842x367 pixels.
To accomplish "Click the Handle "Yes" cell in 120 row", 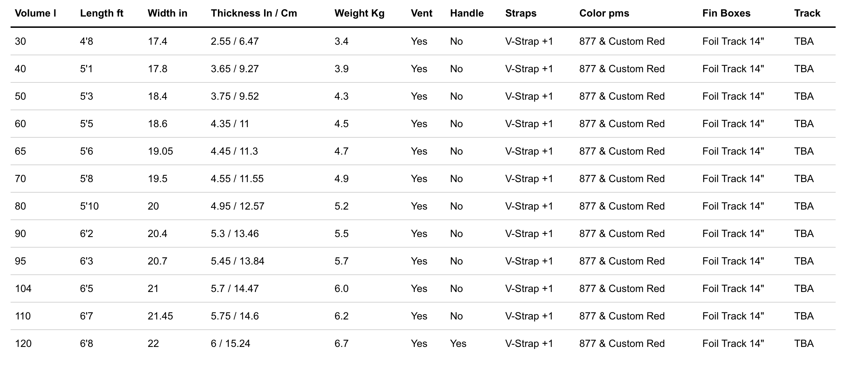I will [x=458, y=343].
